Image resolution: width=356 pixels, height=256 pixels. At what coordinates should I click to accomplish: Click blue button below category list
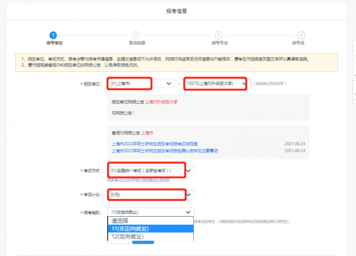(143, 242)
